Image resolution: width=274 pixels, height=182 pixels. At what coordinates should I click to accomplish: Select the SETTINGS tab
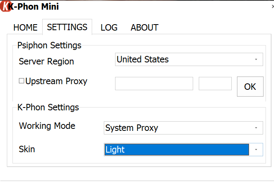point(67,27)
